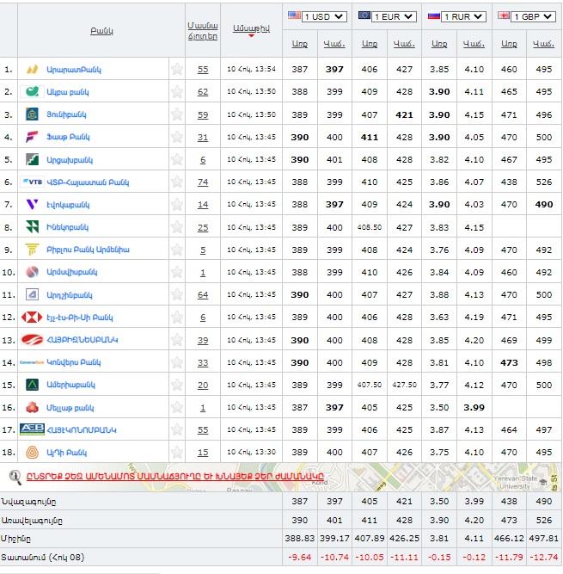Viewport: 563px width, 574px height.
Task: Click the Converse Bank logo in row 14
Action: click(x=32, y=362)
